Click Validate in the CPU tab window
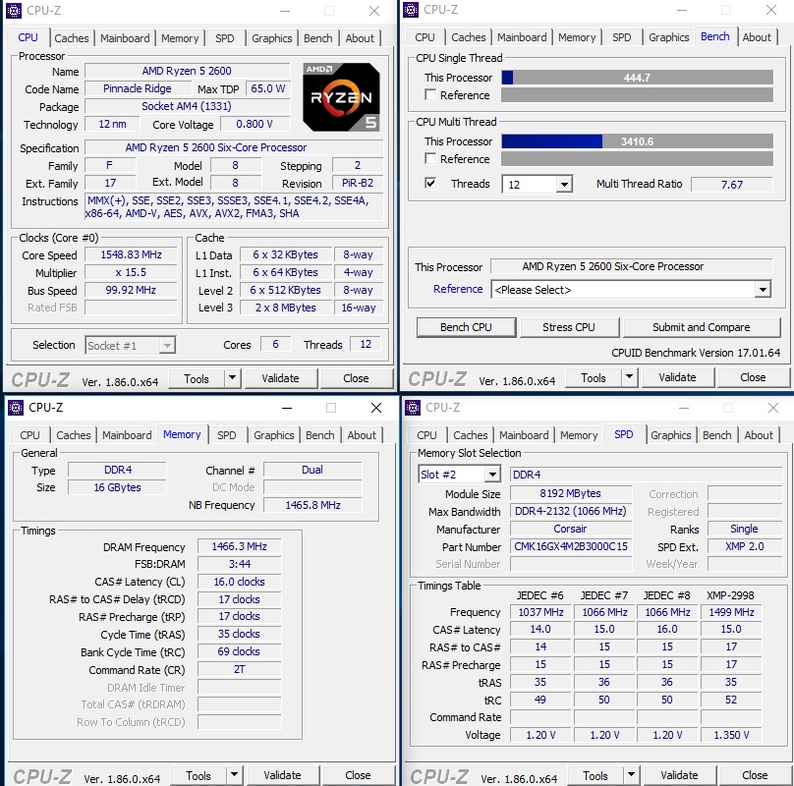This screenshot has width=794, height=786. point(280,378)
